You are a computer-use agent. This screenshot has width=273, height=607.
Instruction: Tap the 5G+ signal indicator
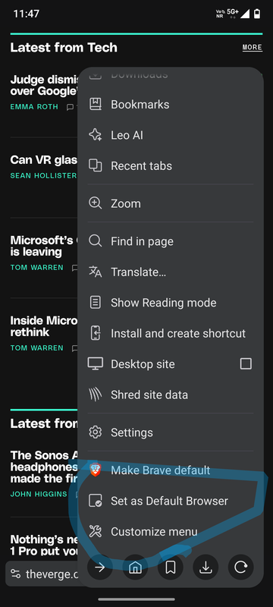(x=233, y=14)
